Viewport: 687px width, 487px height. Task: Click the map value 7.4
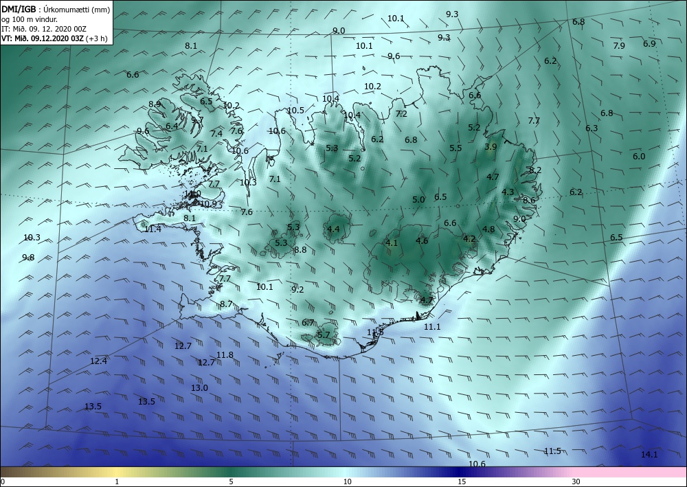coord(216,133)
